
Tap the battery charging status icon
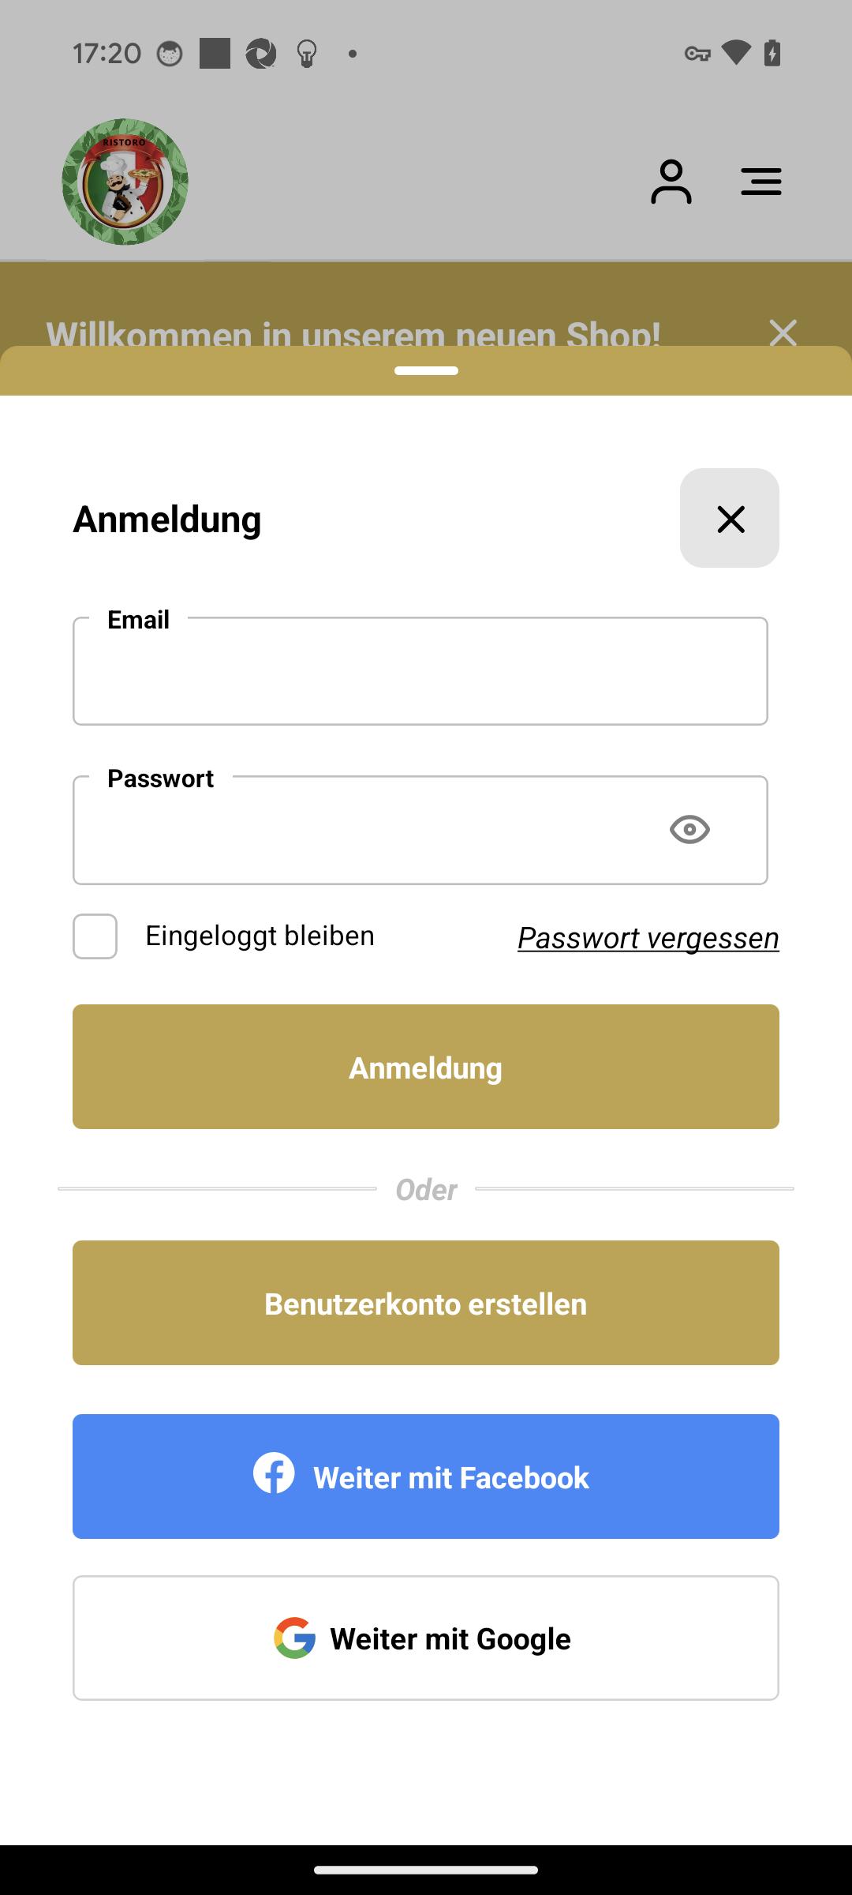coord(772,53)
